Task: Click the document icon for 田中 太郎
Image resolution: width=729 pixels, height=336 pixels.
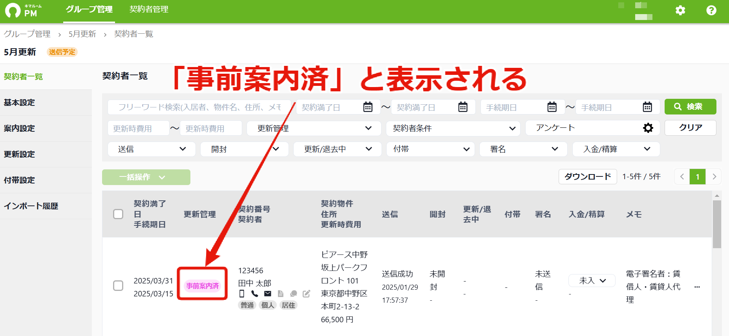Action: click(x=280, y=294)
